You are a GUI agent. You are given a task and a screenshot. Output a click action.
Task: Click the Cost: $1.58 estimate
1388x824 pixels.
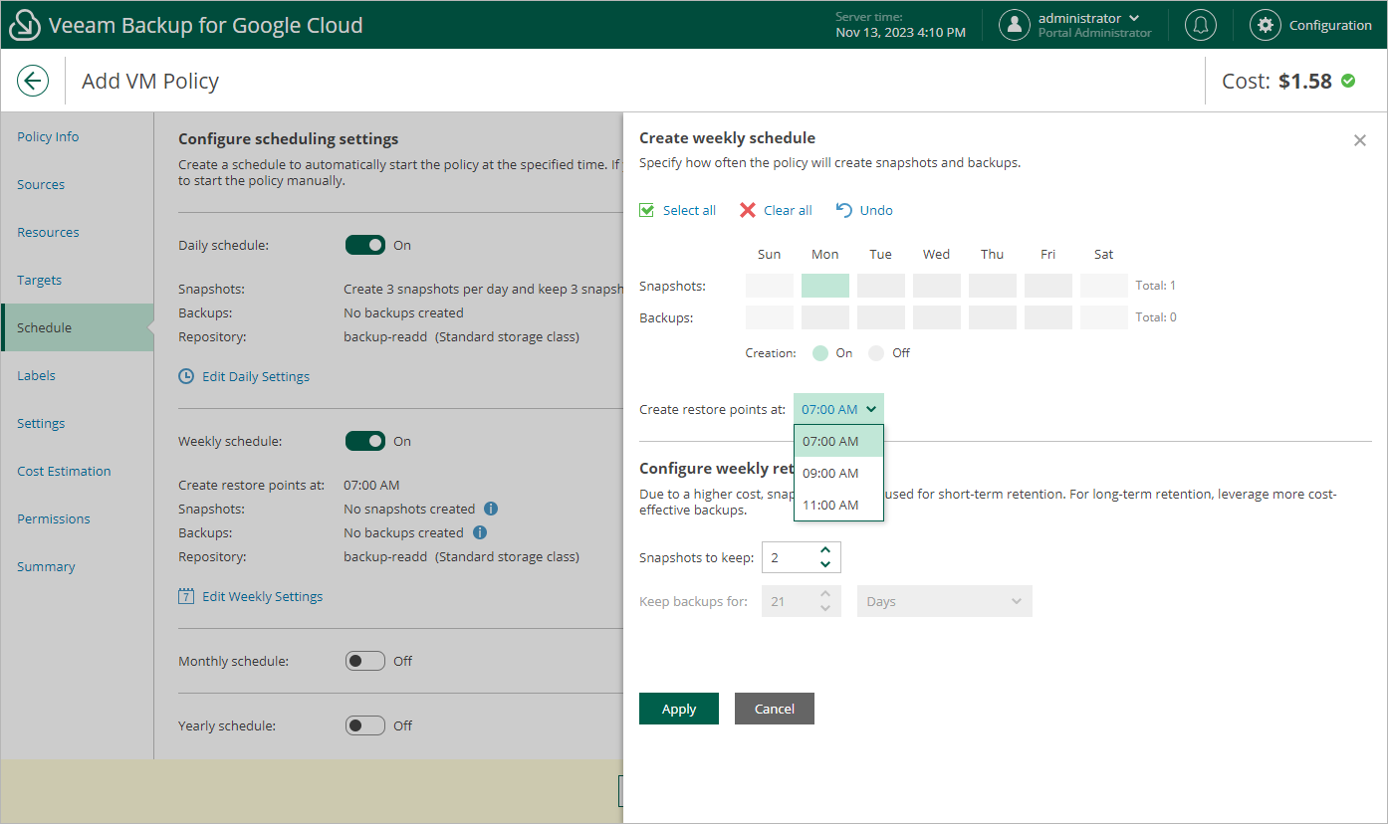point(1276,81)
